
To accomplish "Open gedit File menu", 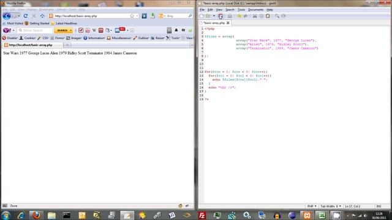I will tap(202, 10).
